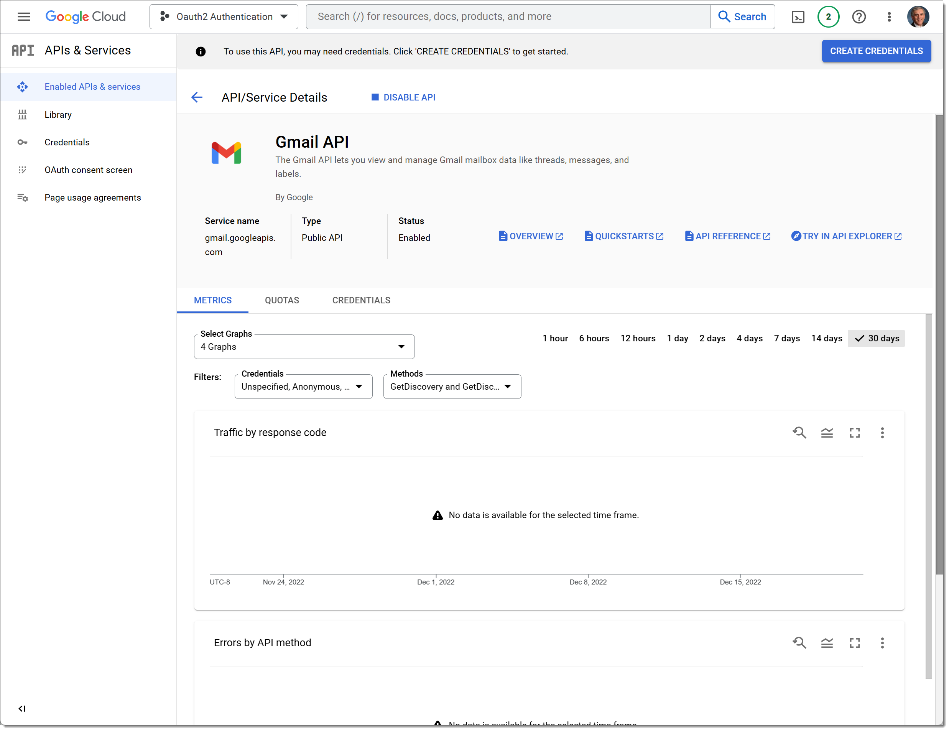Open Credentials in the sidebar
Viewport: 949px width, 731px height.
pos(89,142)
